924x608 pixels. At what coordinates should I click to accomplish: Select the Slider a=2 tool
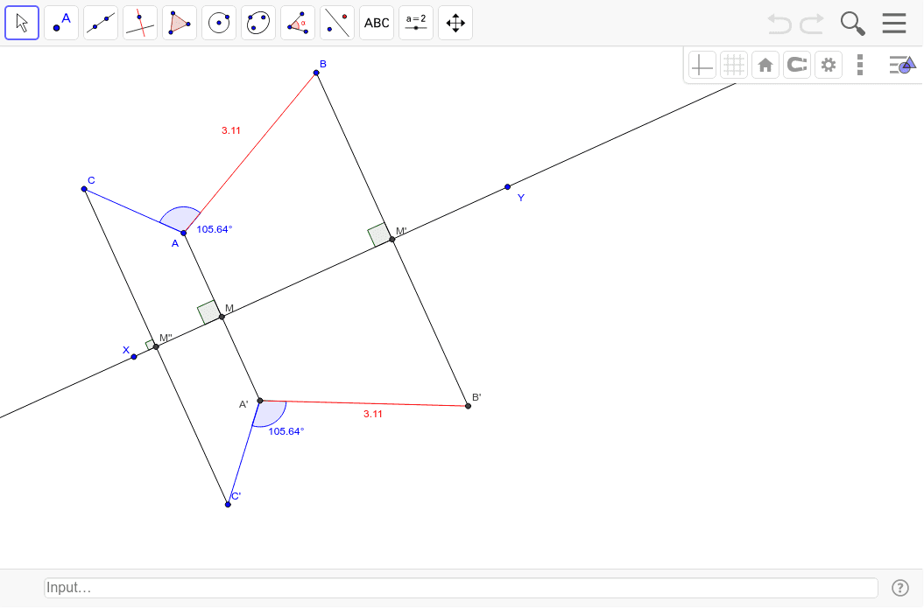point(416,23)
